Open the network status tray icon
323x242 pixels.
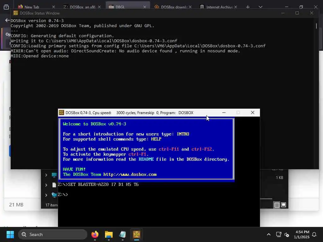[x=279, y=234]
